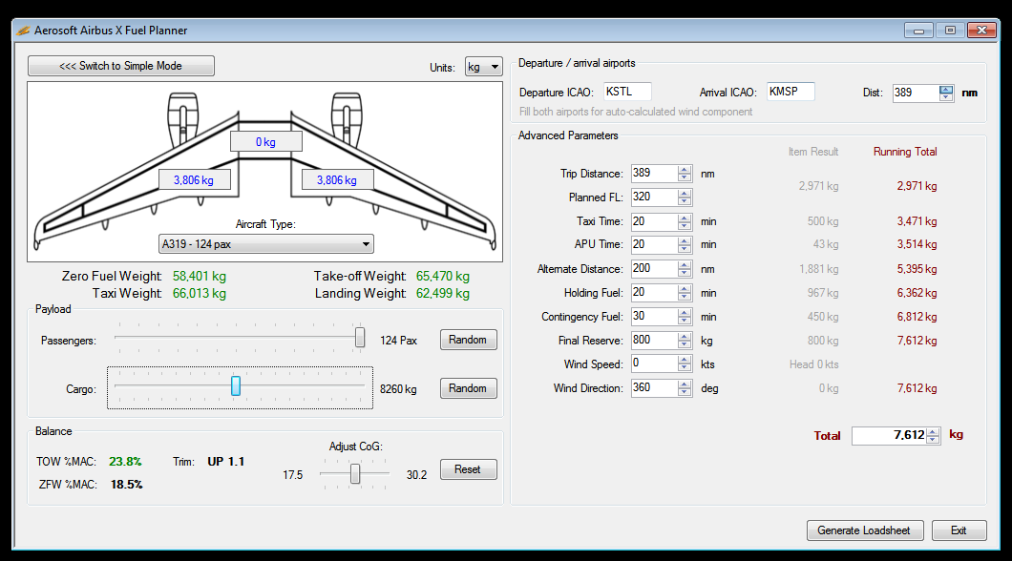Reset the center of gravity balance

coord(468,469)
